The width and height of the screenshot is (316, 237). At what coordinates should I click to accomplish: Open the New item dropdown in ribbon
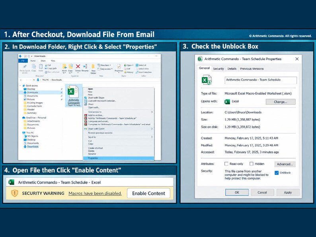(x=104, y=65)
